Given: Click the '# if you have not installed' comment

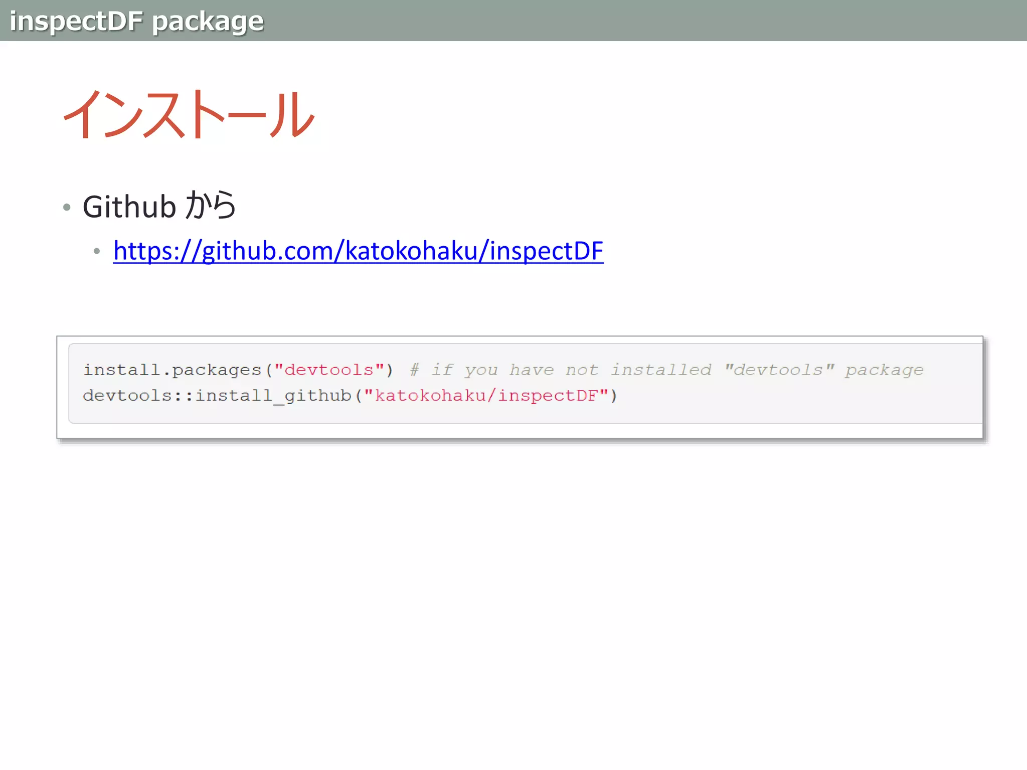Looking at the screenshot, I should tap(666, 370).
